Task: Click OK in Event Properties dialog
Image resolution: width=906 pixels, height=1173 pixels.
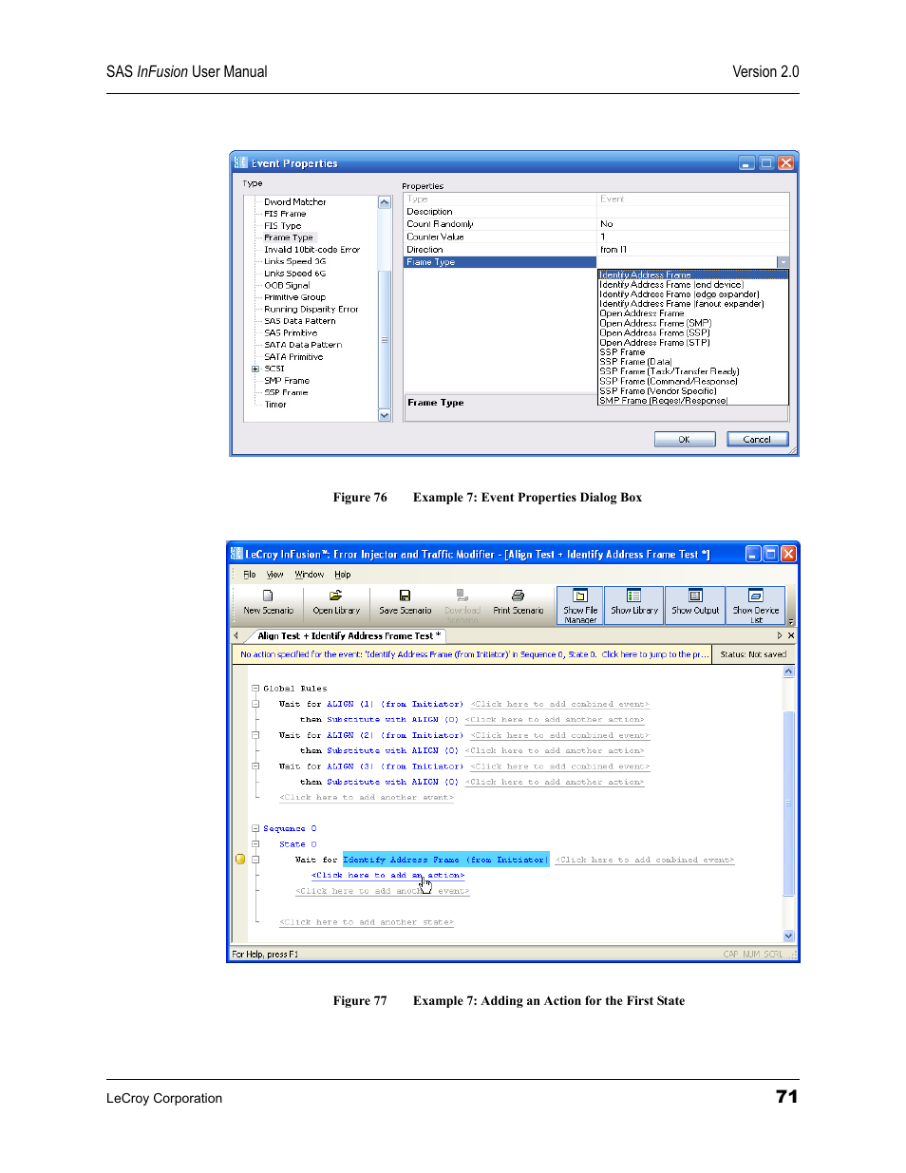Action: (684, 439)
